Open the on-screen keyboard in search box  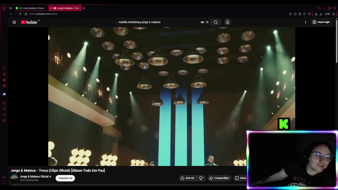click(x=202, y=22)
